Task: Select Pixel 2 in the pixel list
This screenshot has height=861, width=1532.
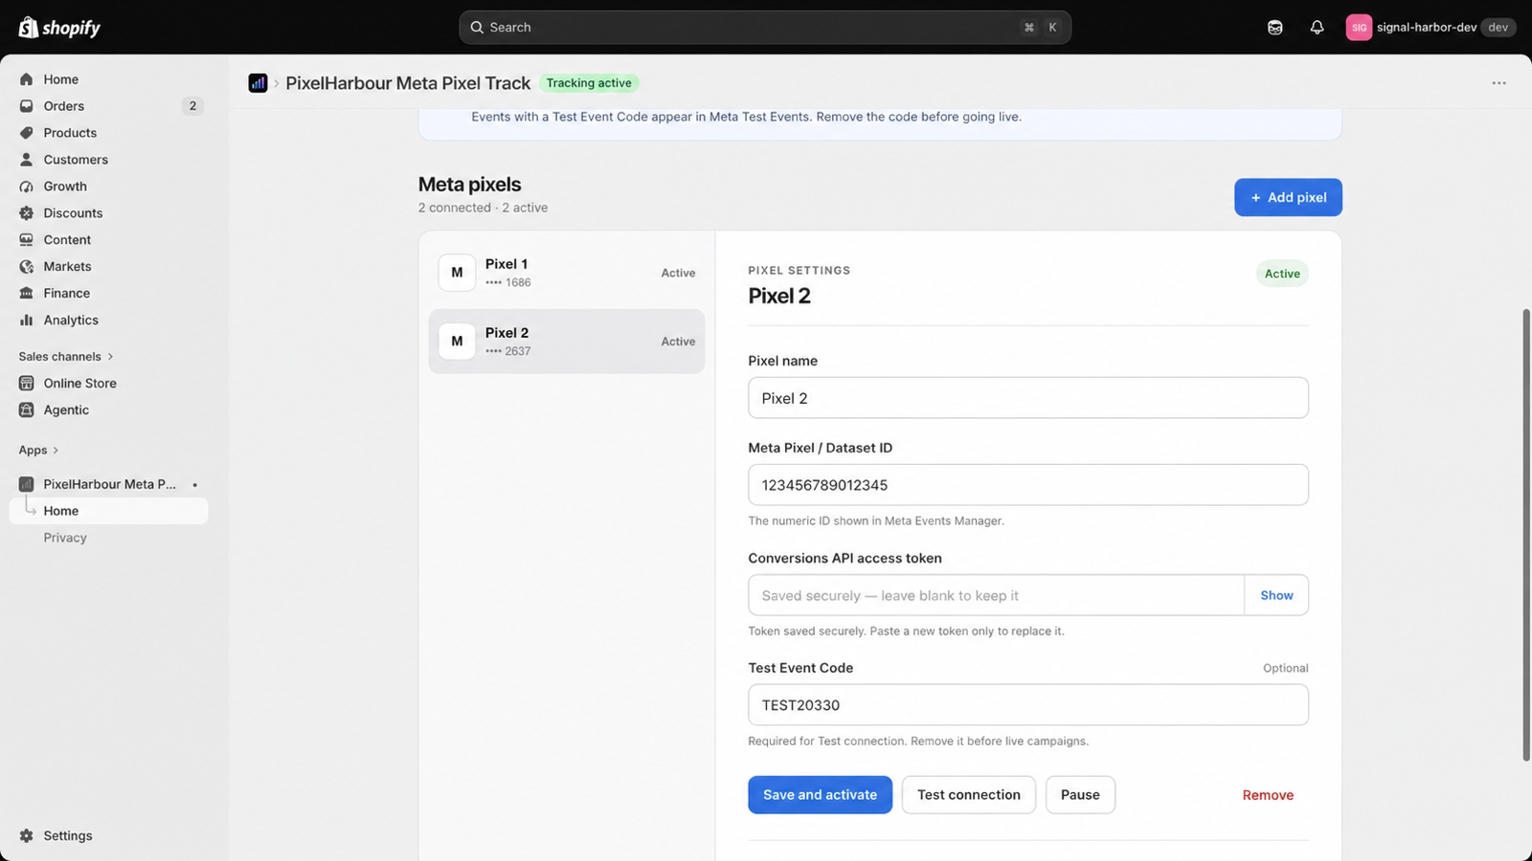Action: [567, 342]
